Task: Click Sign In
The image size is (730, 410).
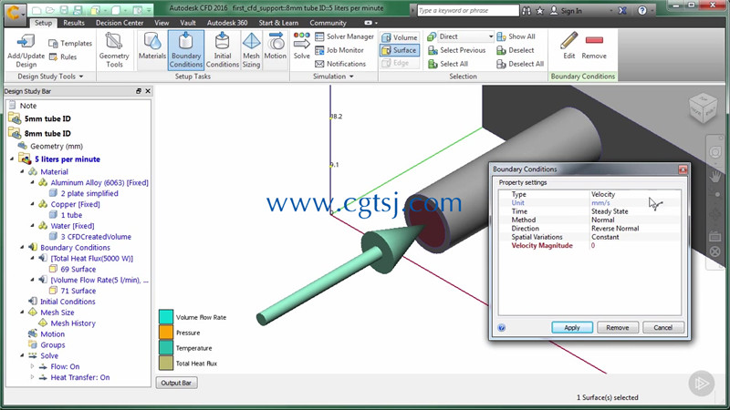Action: click(566, 10)
